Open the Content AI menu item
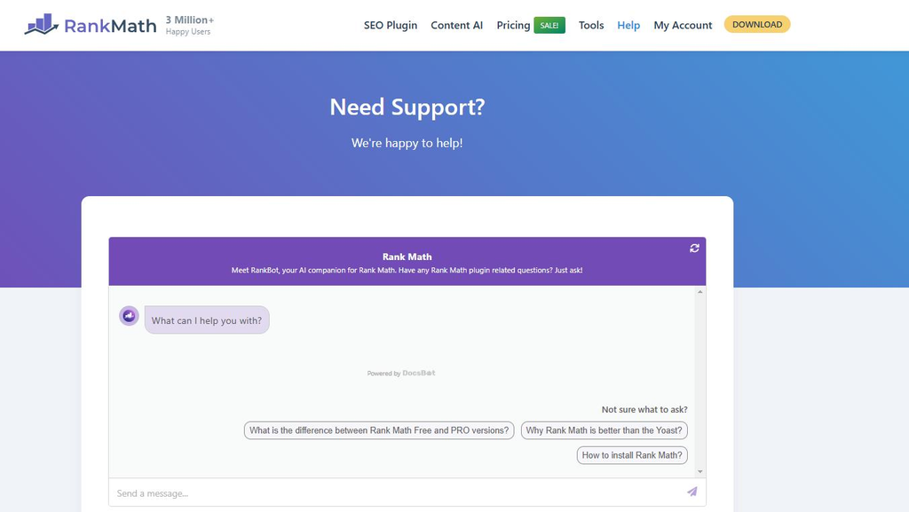The height and width of the screenshot is (512, 909). coord(456,25)
